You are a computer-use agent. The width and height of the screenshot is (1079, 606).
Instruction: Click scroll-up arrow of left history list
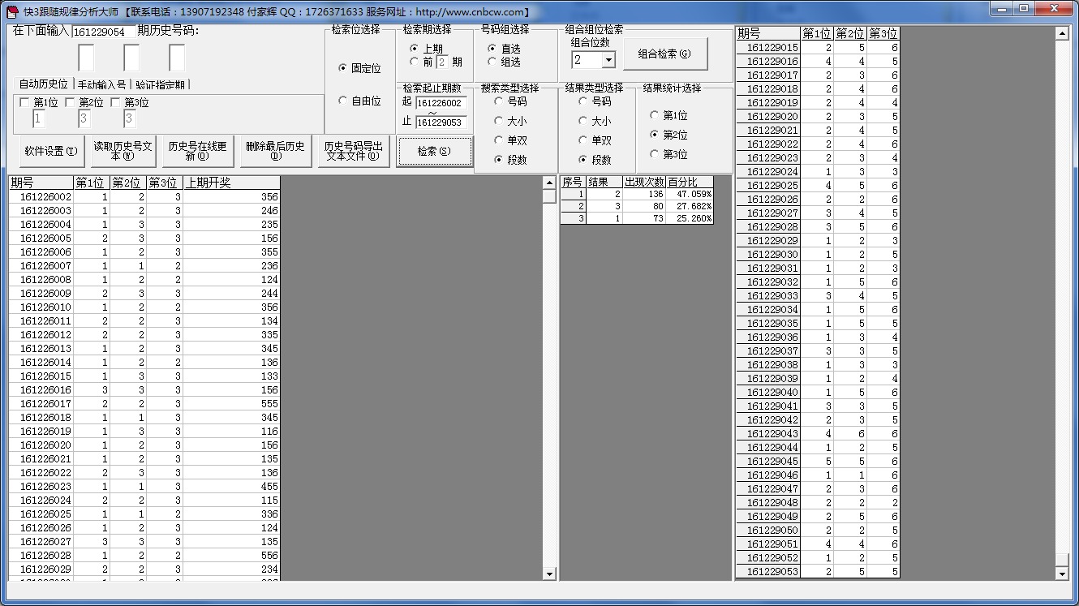tap(549, 183)
